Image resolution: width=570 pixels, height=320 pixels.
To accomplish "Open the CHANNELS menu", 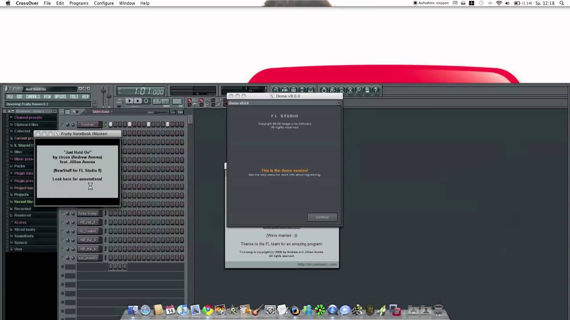I will (33, 96).
